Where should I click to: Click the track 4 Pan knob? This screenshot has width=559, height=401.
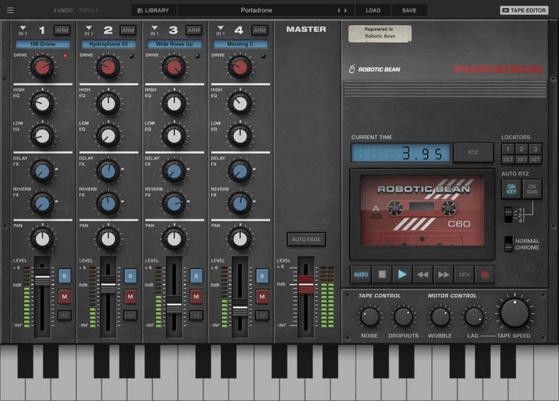[x=240, y=239]
